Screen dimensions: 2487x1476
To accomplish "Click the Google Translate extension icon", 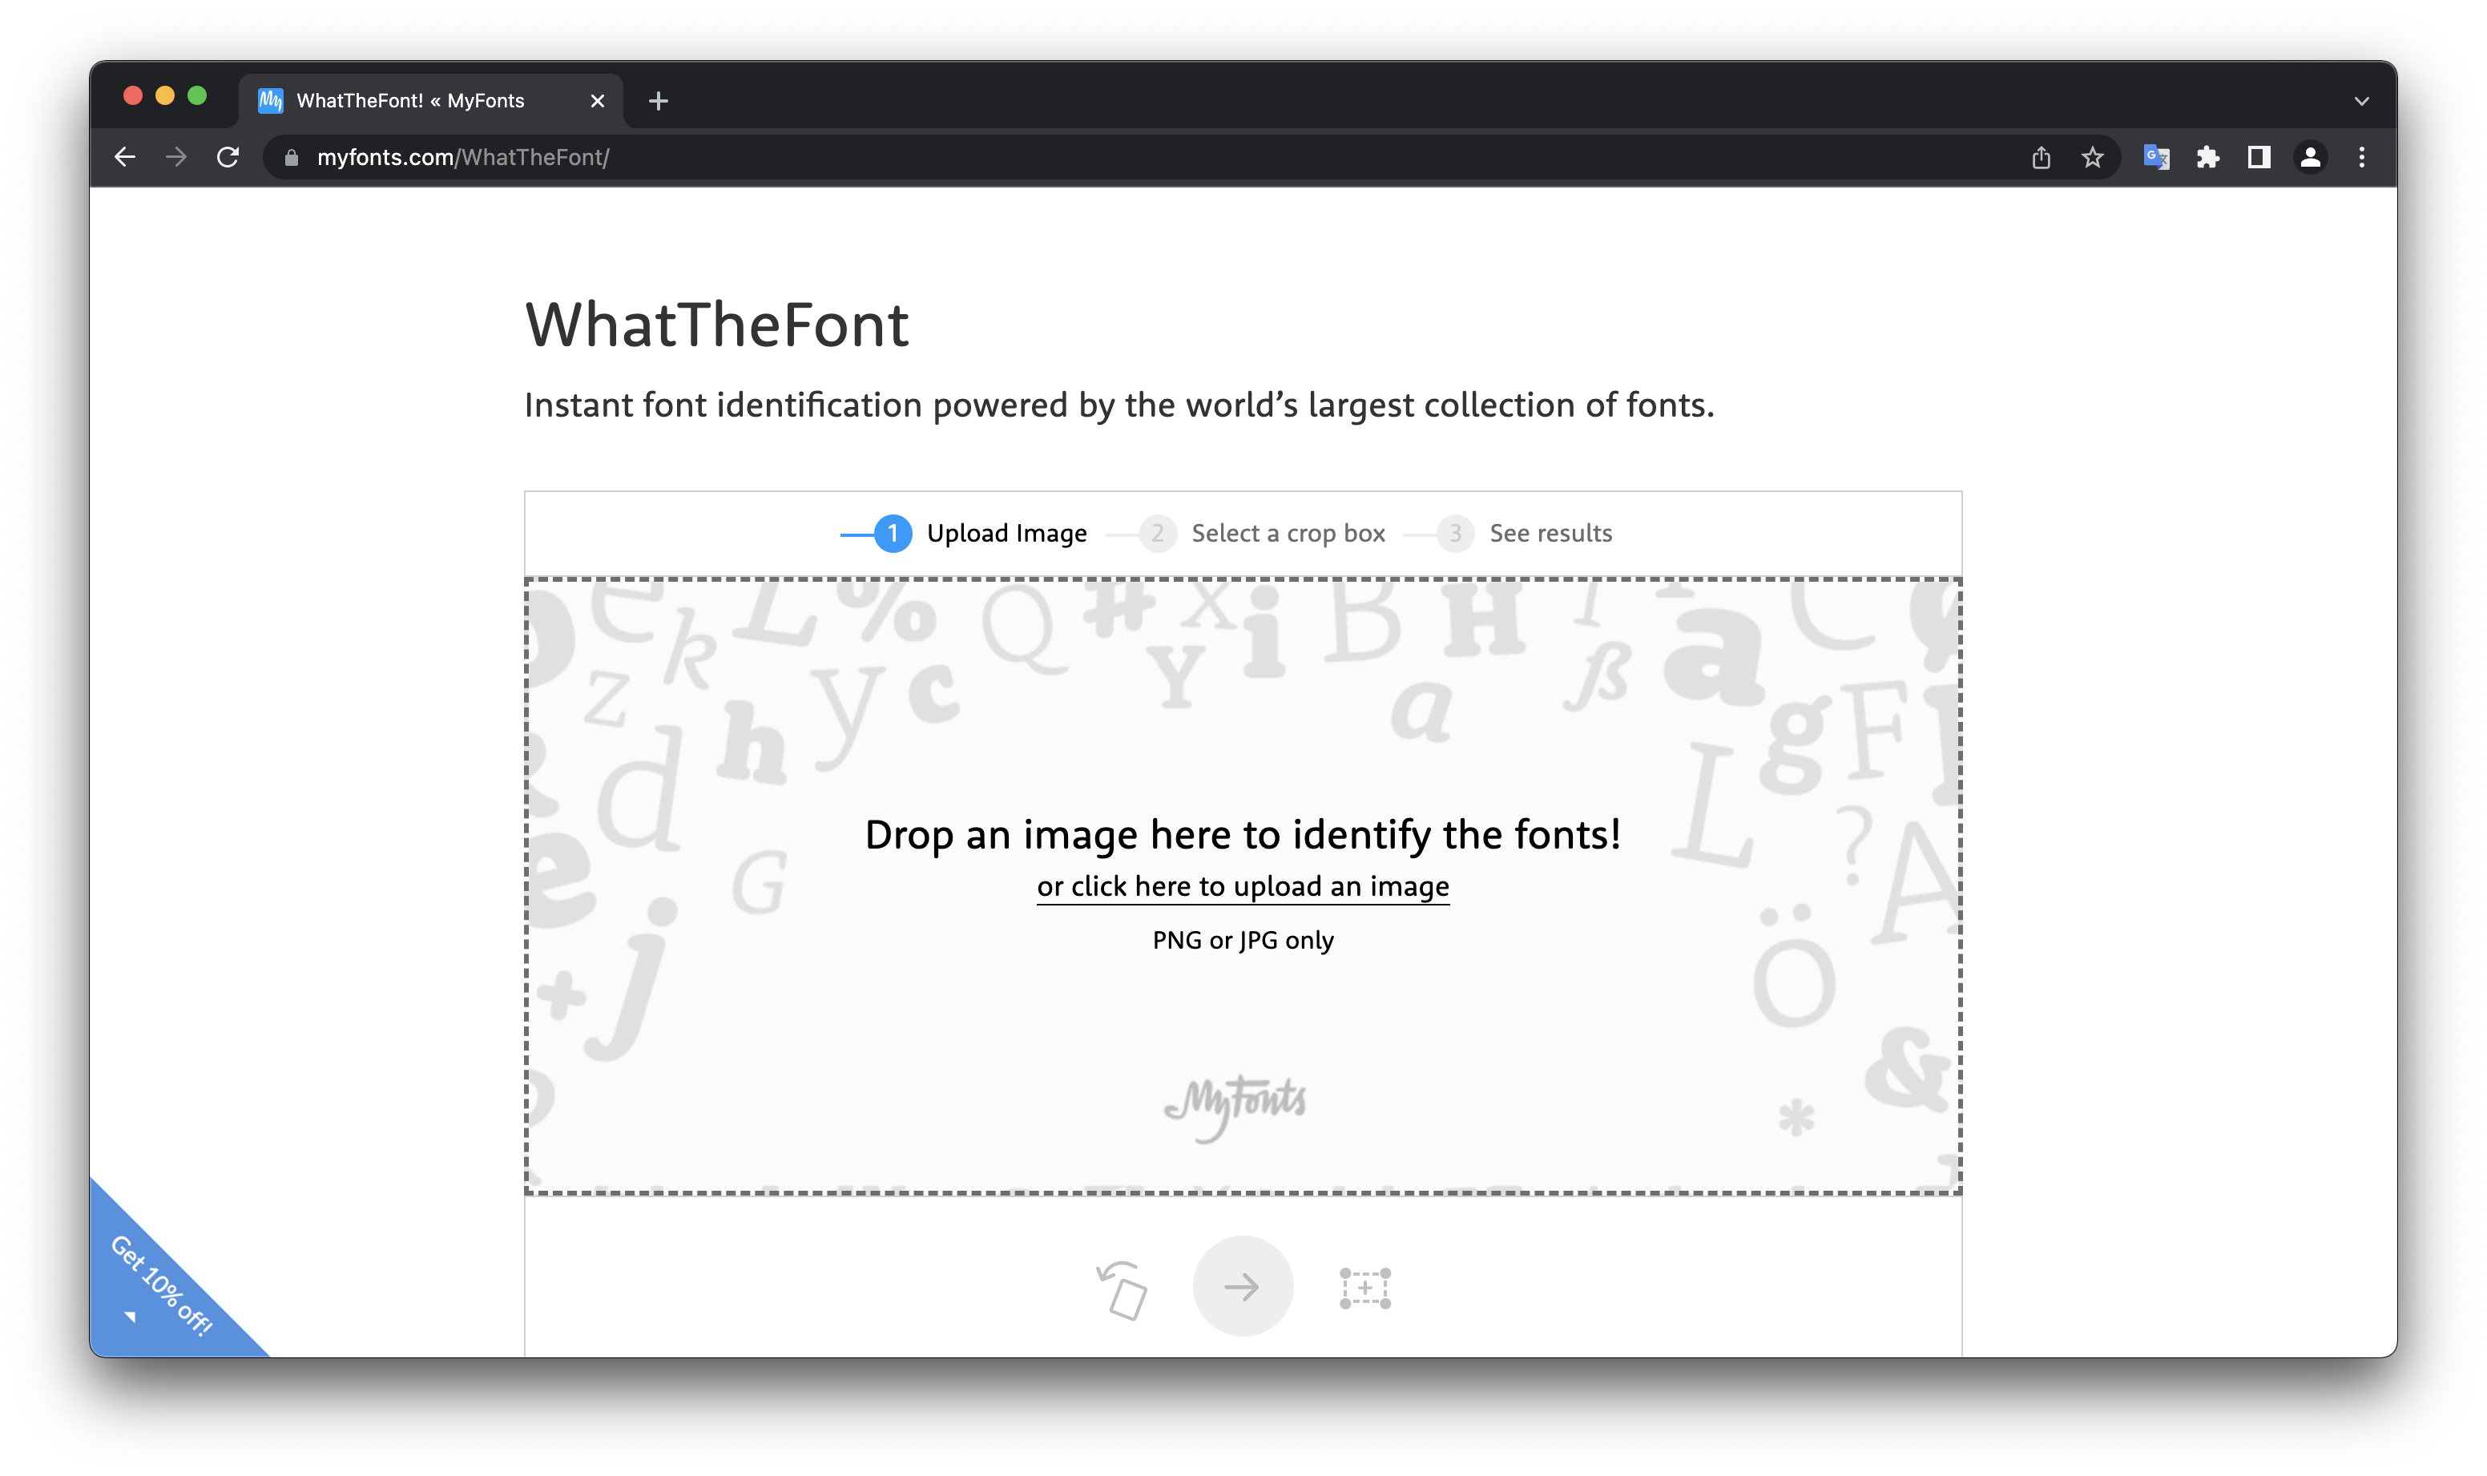I will tap(2154, 157).
